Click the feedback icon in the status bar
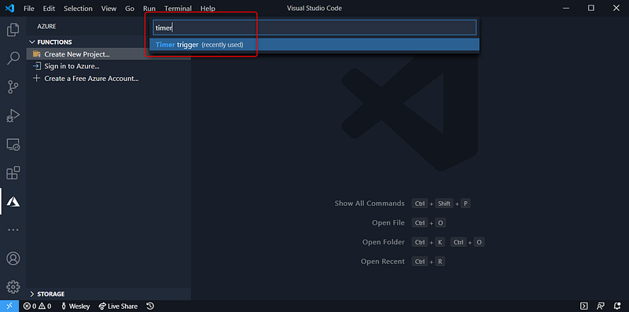 click(601, 306)
